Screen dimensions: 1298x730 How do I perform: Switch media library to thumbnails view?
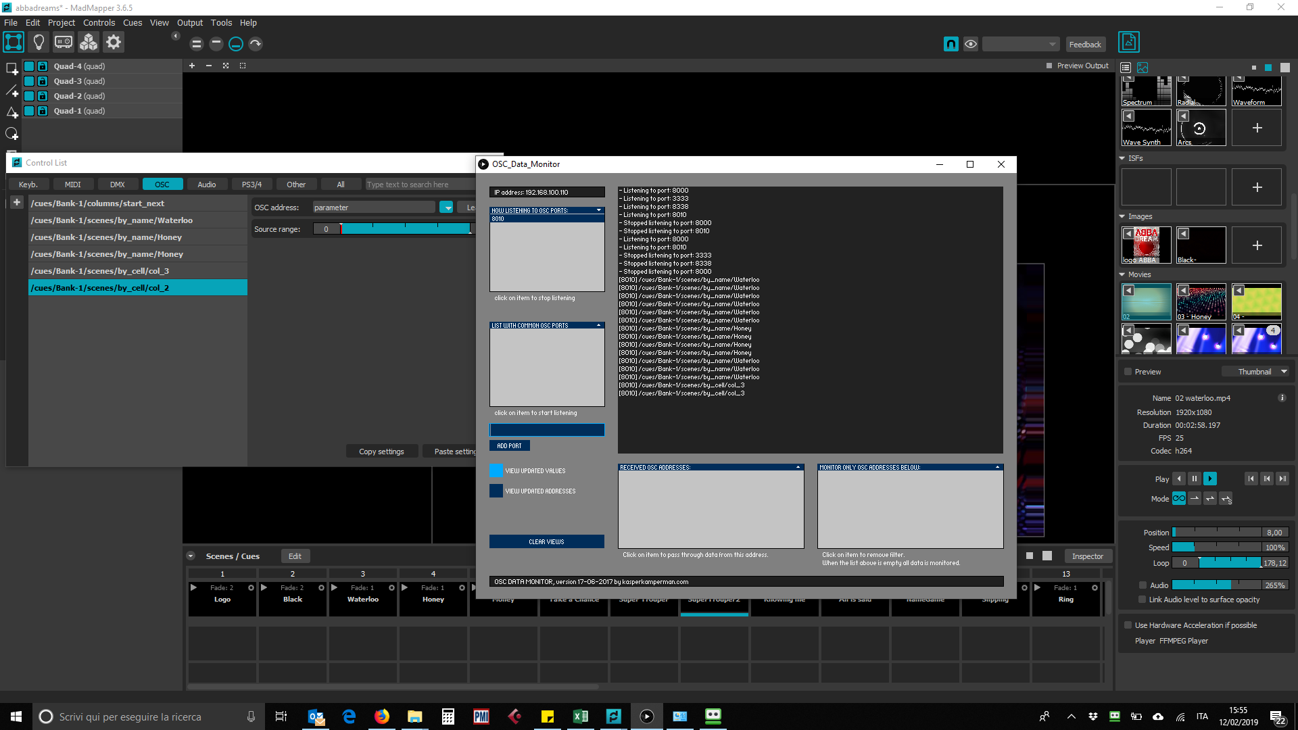[x=1143, y=68]
